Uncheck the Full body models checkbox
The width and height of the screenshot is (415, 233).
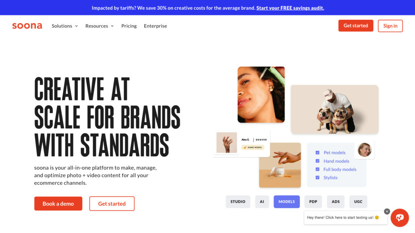(x=317, y=169)
